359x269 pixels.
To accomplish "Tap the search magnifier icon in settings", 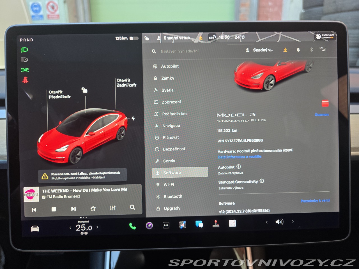I will [154, 51].
